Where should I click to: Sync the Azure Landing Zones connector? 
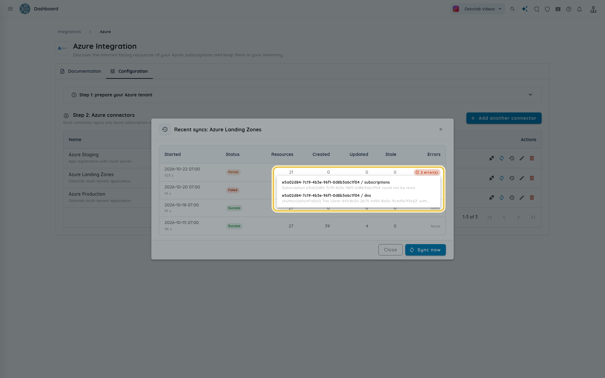pos(502,178)
